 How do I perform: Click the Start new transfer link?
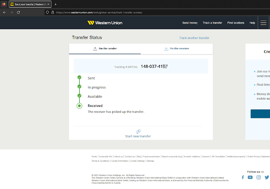pos(138,136)
